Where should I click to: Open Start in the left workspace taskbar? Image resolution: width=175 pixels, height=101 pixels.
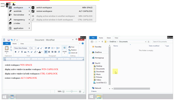point(4,97)
